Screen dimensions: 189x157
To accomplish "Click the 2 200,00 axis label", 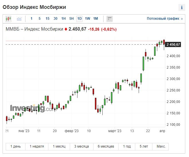I will pos(173,102).
